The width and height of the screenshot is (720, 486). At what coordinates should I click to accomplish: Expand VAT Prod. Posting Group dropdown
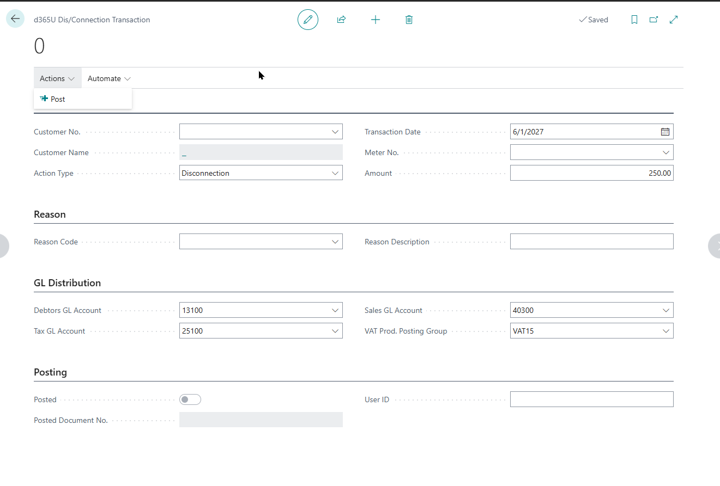click(666, 331)
